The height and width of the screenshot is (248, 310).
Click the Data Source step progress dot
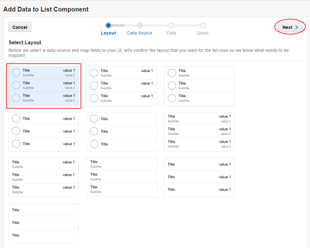tap(140, 25)
